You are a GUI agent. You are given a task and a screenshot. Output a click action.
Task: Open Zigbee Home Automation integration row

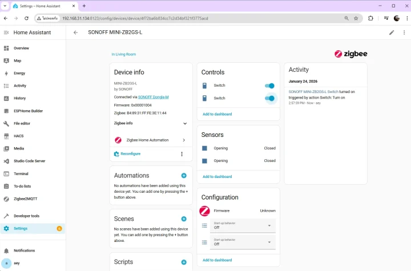[x=151, y=140]
